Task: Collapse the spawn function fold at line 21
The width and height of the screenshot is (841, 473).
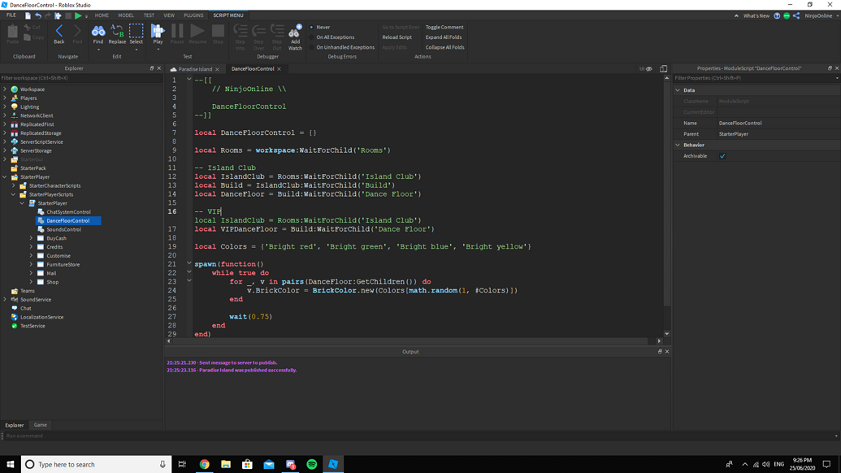Action: coord(189,263)
